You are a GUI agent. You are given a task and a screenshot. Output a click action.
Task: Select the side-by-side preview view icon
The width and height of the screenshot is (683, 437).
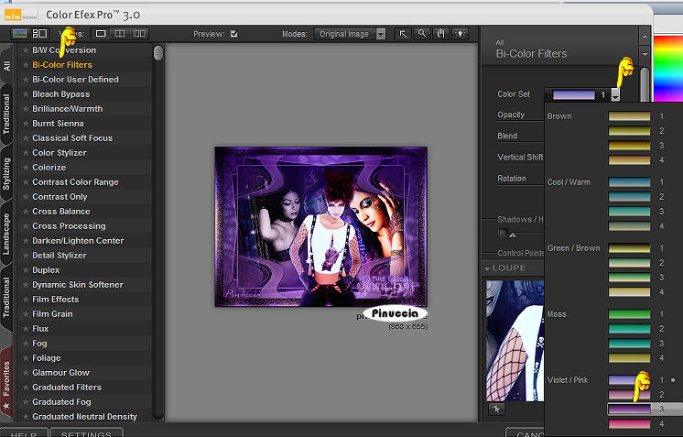click(139, 34)
